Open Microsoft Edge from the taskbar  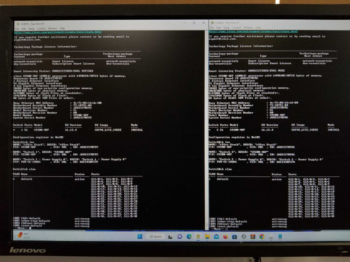[189, 237]
